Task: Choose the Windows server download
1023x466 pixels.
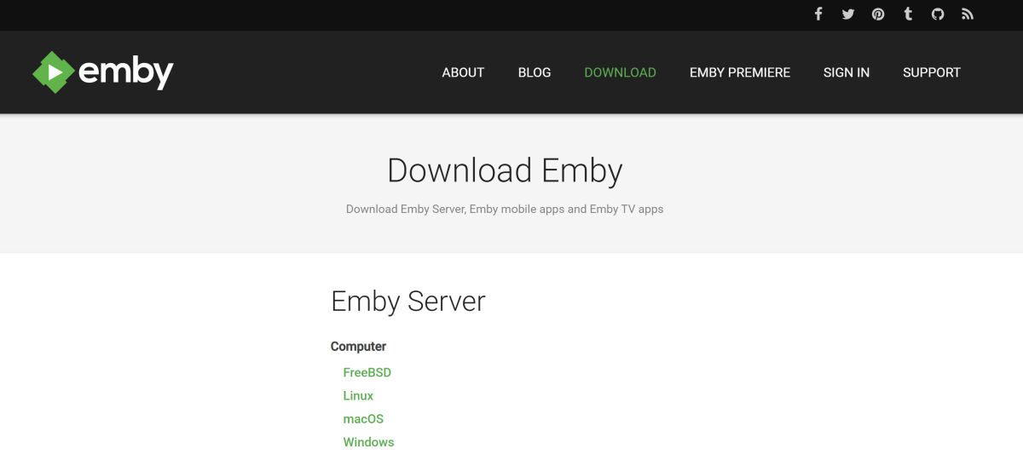Action: 368,441
